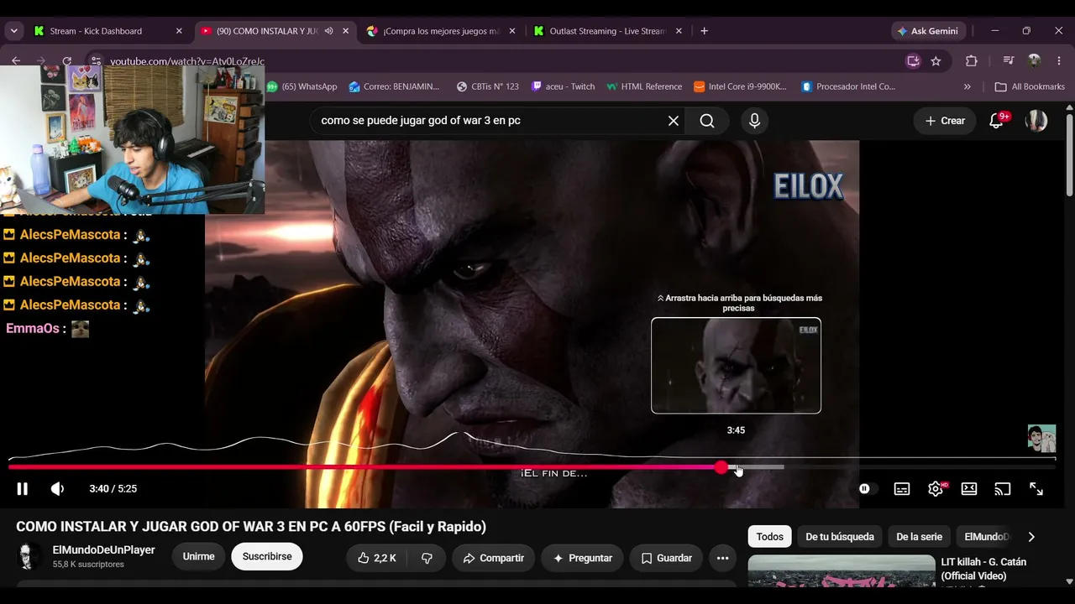Image resolution: width=1075 pixels, height=604 pixels.
Task: Open the CBTis N° 123 bookmark
Action: point(487,86)
